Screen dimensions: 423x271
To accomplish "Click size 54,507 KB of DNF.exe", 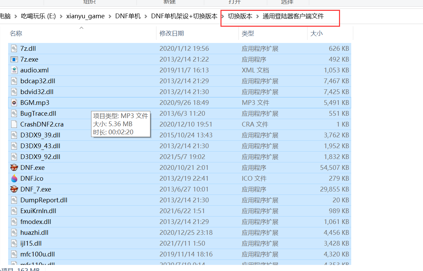I will click(335, 167).
